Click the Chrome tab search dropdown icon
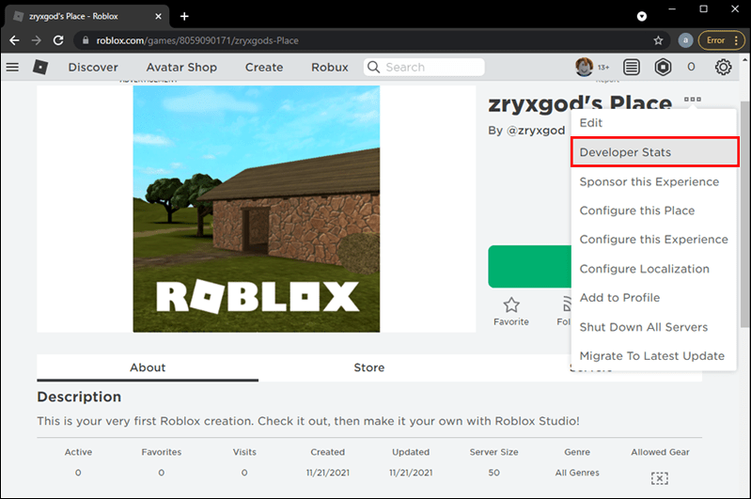 642,17
